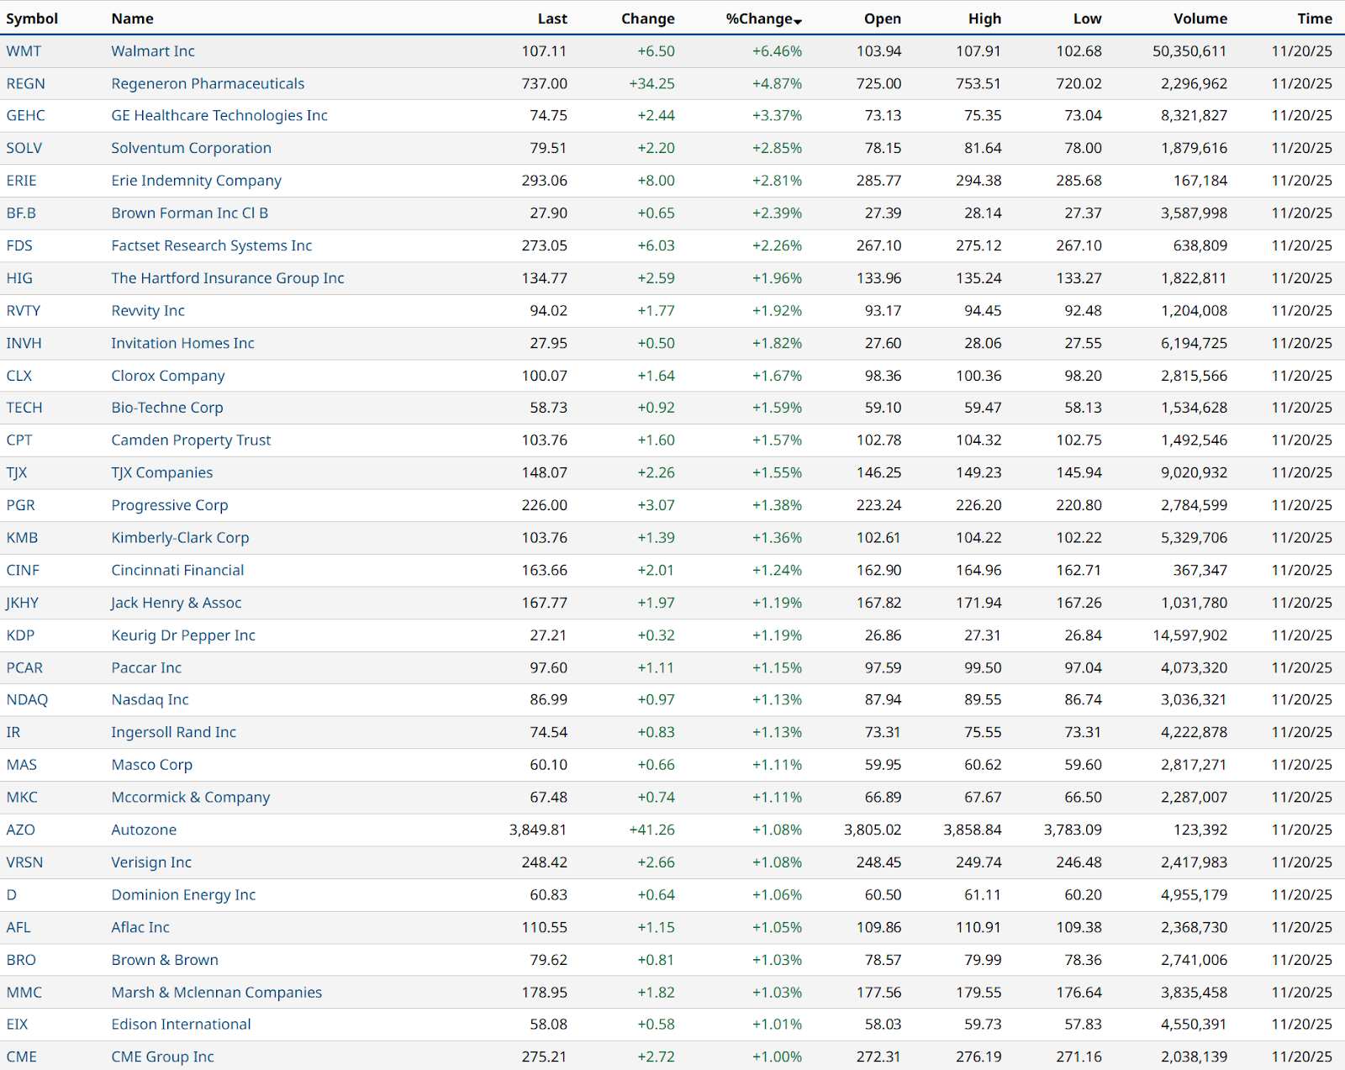
Task: Open Solventum Corporation link
Action: point(192,149)
